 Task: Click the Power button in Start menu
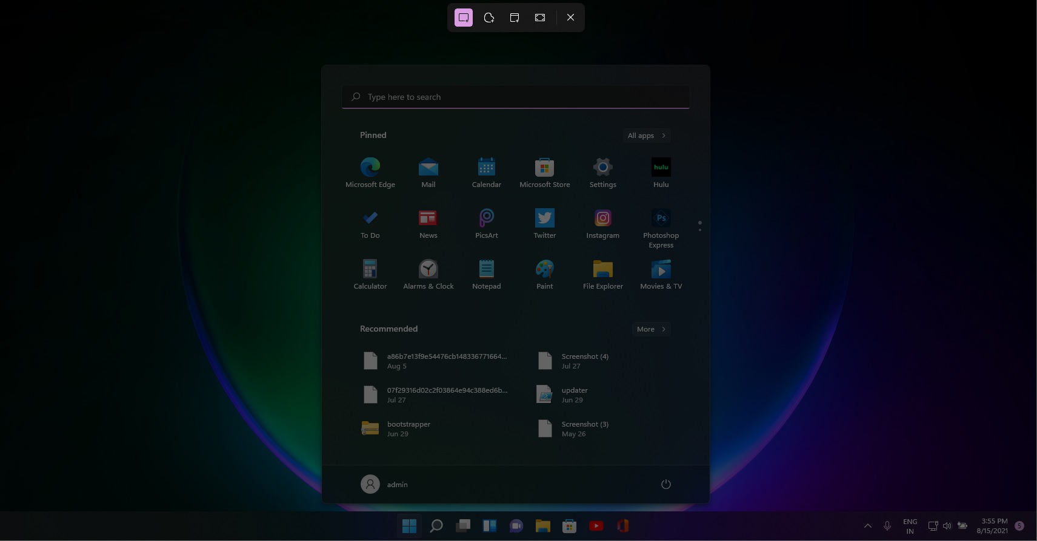[x=665, y=484]
